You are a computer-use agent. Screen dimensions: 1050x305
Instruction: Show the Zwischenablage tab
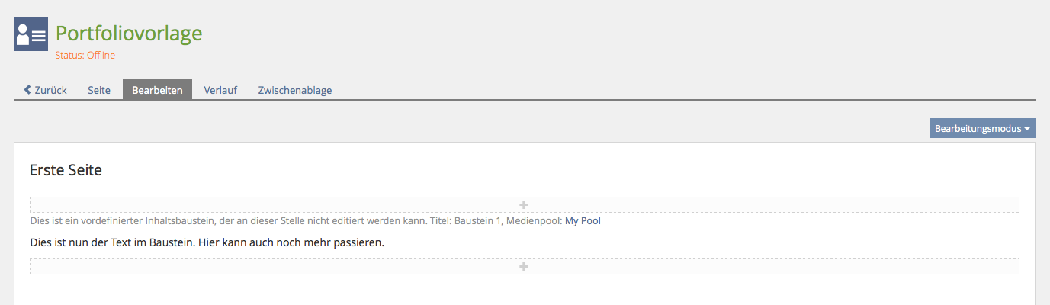pos(295,90)
